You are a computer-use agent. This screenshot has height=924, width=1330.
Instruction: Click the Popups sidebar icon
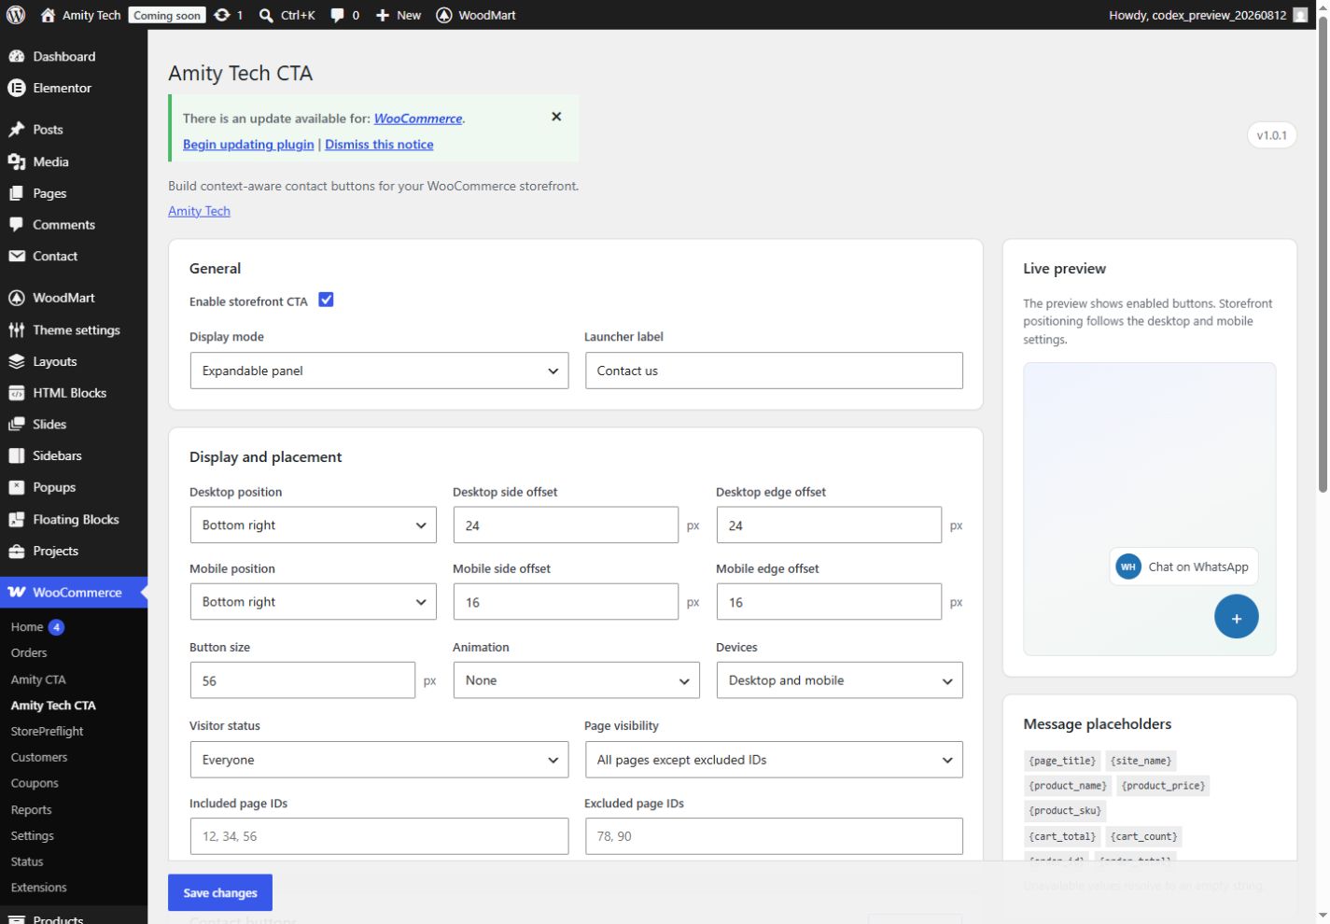pyautogui.click(x=17, y=487)
